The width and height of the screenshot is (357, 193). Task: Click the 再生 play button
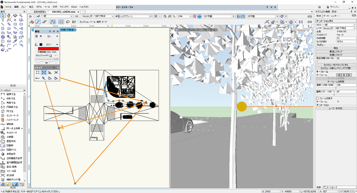click(336, 48)
